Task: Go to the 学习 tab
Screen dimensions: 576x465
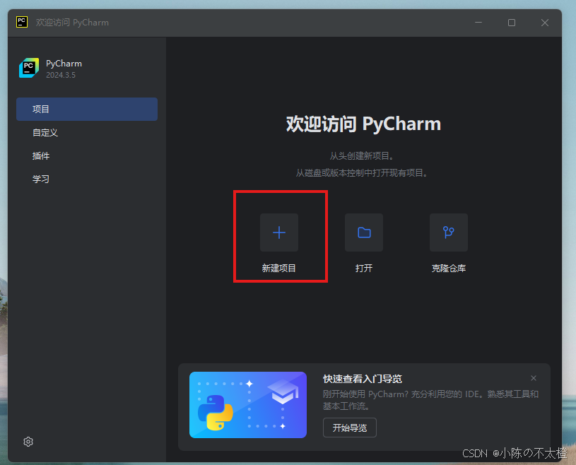Action: pos(87,179)
